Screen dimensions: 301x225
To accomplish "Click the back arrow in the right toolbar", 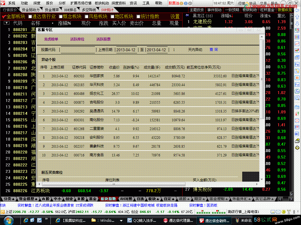I will coord(297,10).
